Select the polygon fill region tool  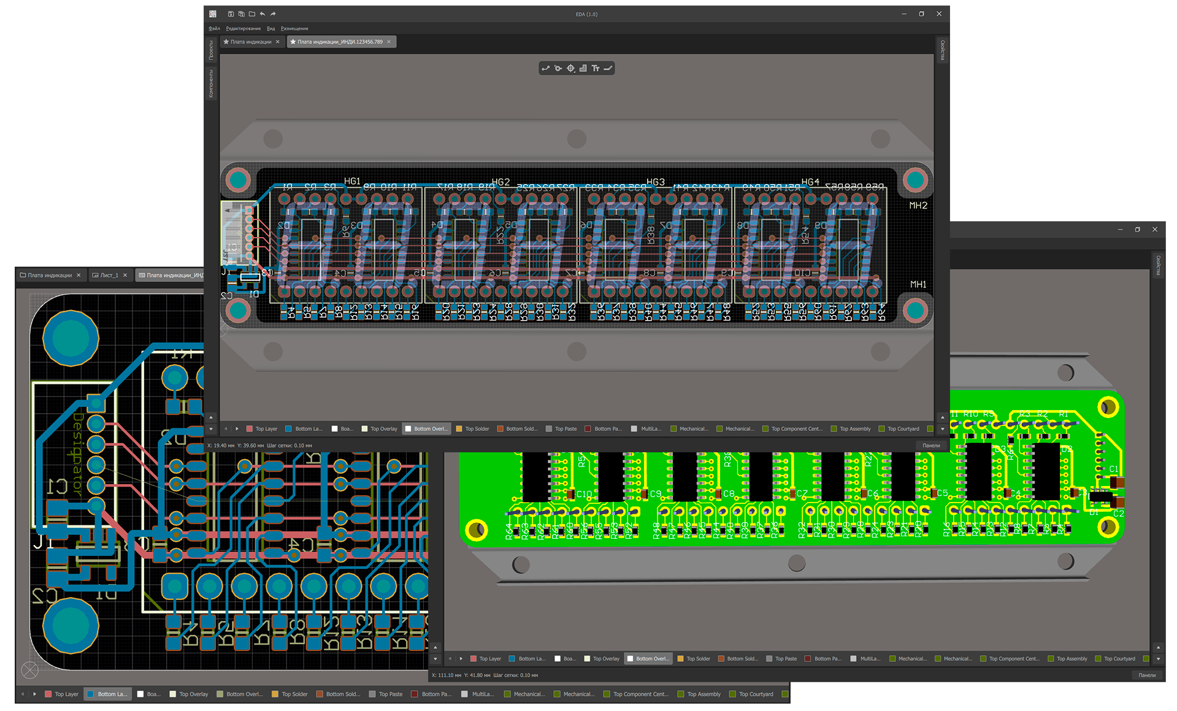pyautogui.click(x=583, y=68)
